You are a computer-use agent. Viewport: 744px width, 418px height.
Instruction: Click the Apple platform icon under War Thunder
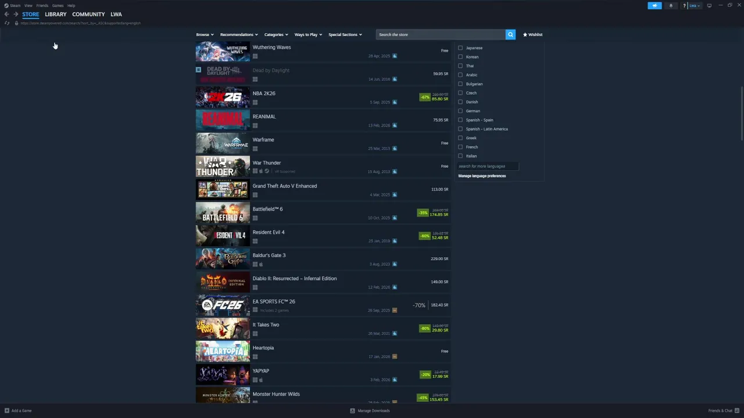(x=261, y=171)
